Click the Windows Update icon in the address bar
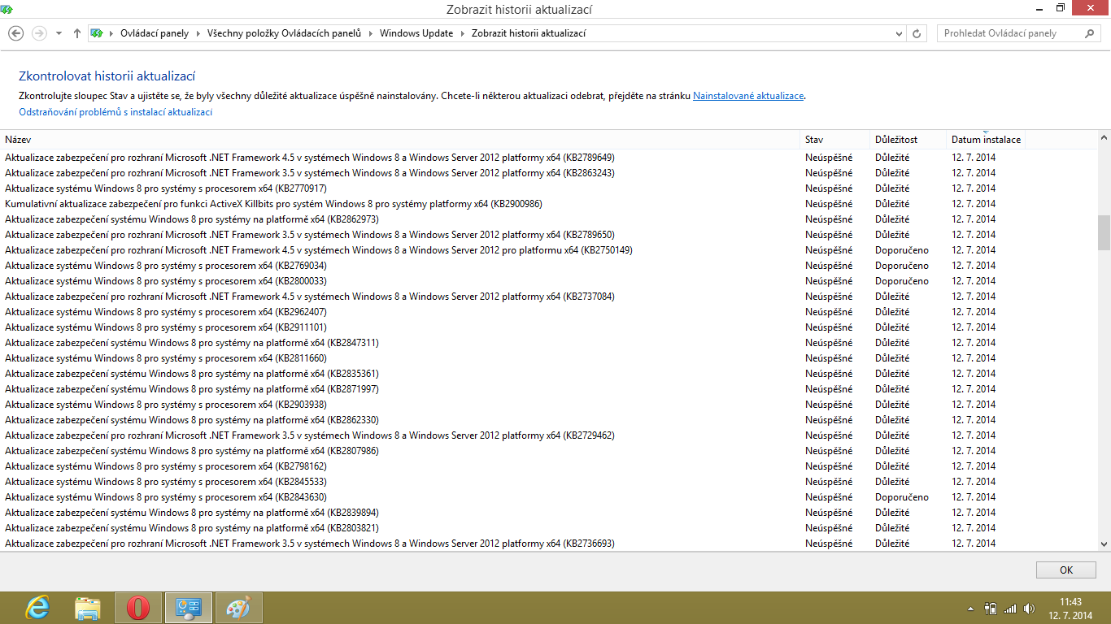1111x624 pixels. point(97,33)
